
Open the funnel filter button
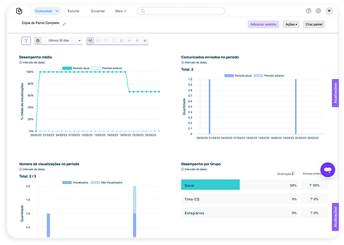click(26, 41)
